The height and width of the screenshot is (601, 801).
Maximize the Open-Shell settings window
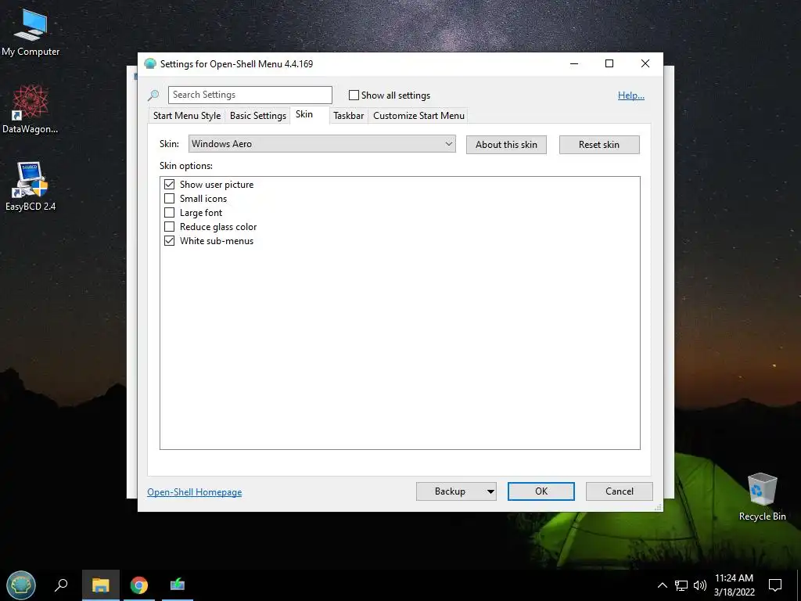pos(609,64)
